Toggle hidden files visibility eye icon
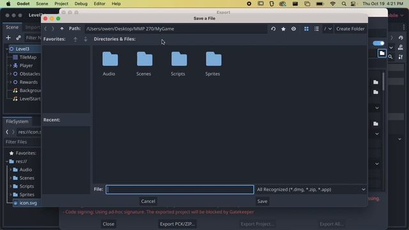The width and height of the screenshot is (409, 230). point(293,29)
